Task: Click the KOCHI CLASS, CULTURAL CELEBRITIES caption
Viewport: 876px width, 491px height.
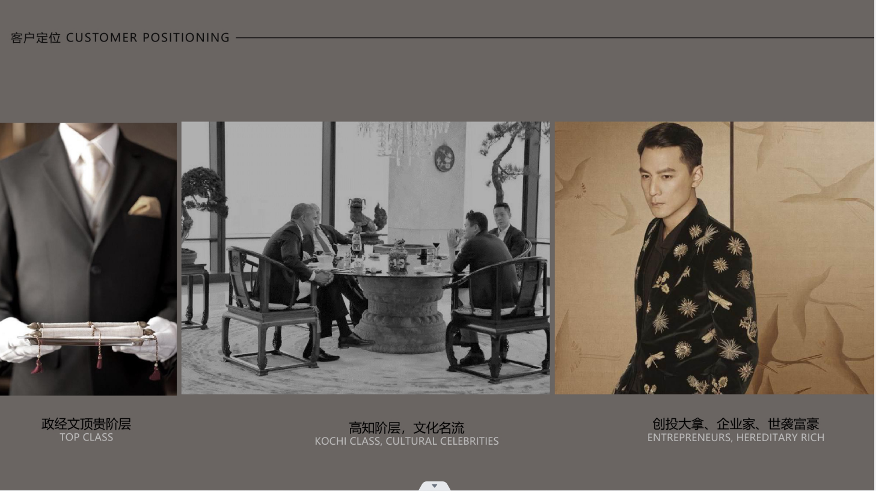Action: pyautogui.click(x=406, y=441)
